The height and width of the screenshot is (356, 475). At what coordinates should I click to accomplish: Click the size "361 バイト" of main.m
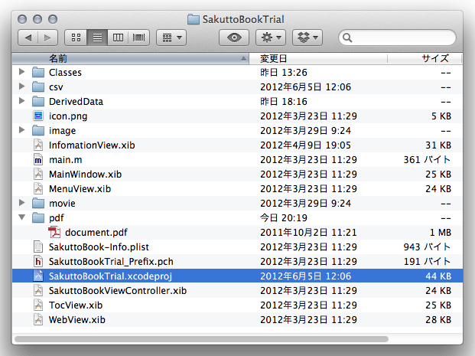pyautogui.click(x=427, y=160)
